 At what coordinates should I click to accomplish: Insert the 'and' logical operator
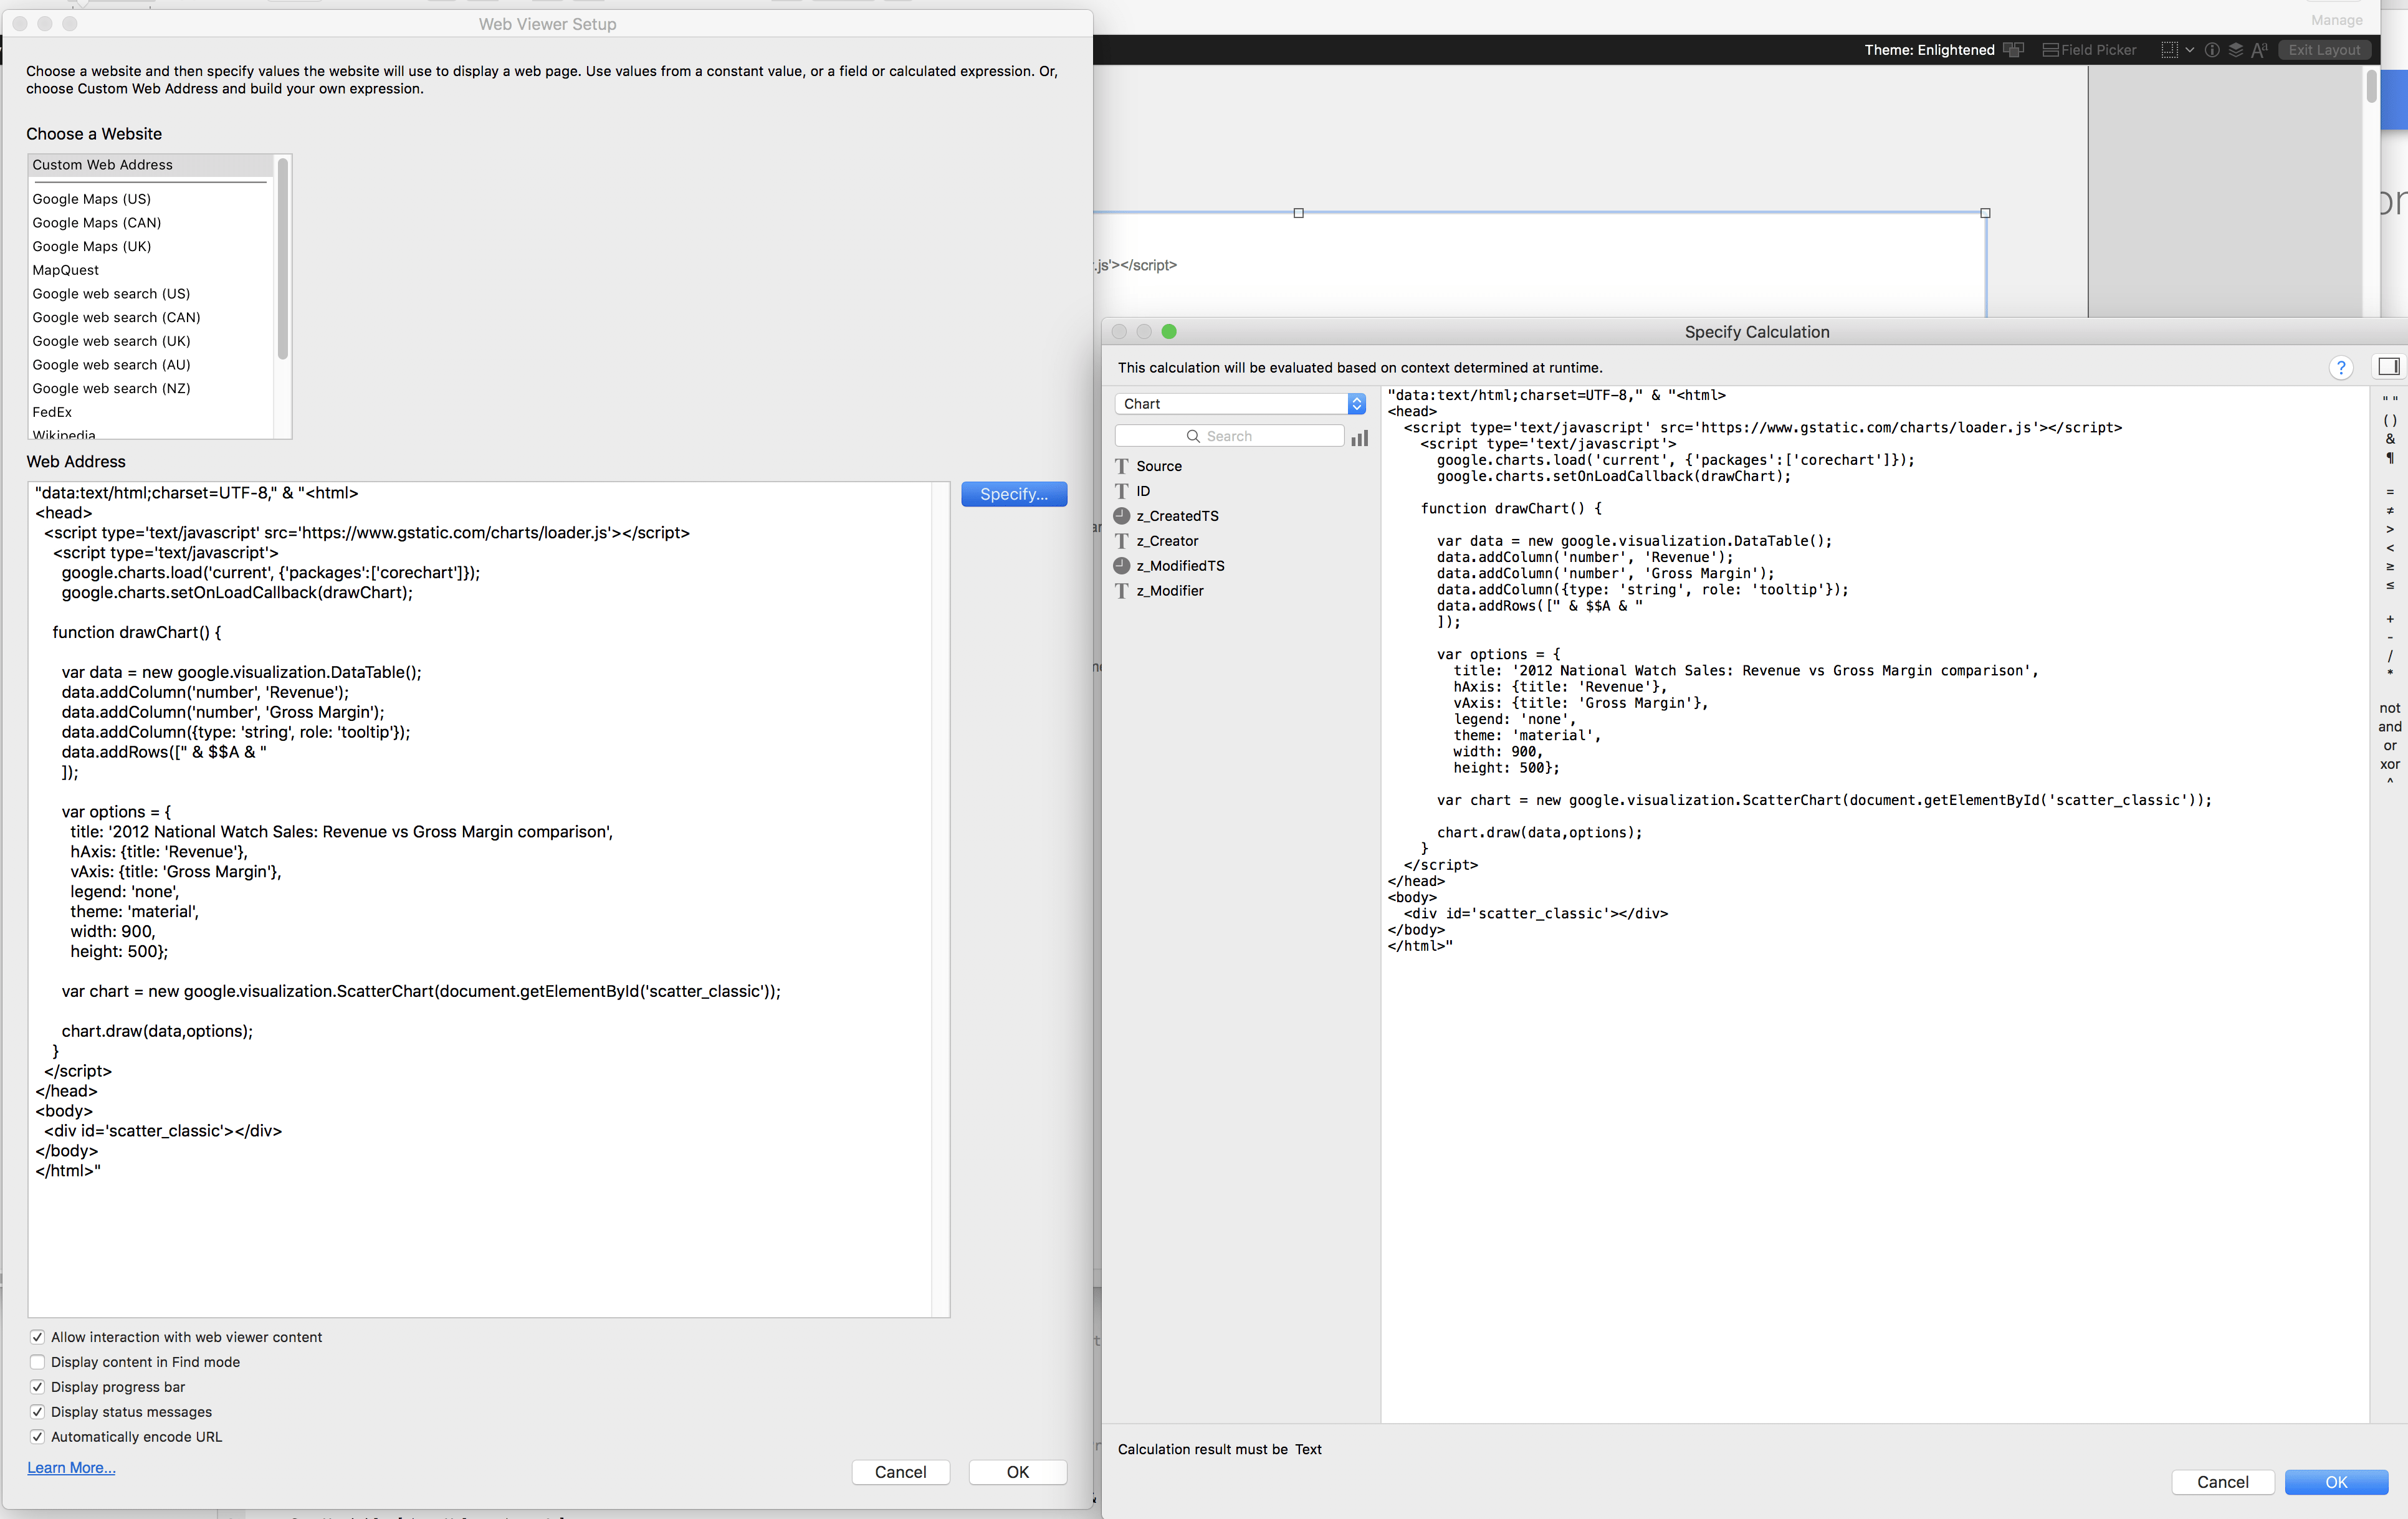click(2389, 727)
